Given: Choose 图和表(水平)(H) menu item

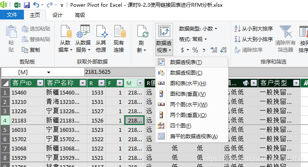Looking at the screenshot, I should click(x=192, y=83).
